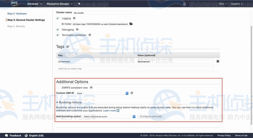This screenshot has height=138, width=253.
Task: Open the Terms of Use link
Action: pyautogui.click(x=241, y=135)
